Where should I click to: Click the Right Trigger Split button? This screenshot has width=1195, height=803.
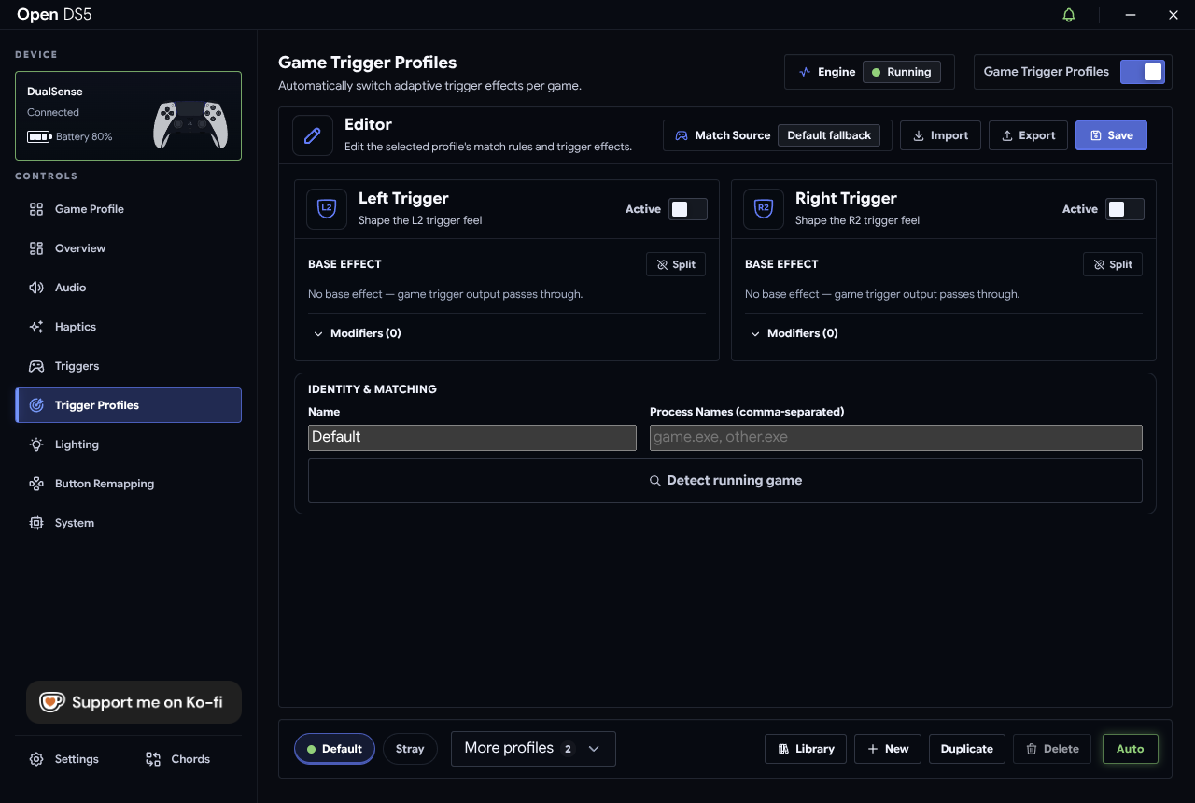coord(1113,264)
